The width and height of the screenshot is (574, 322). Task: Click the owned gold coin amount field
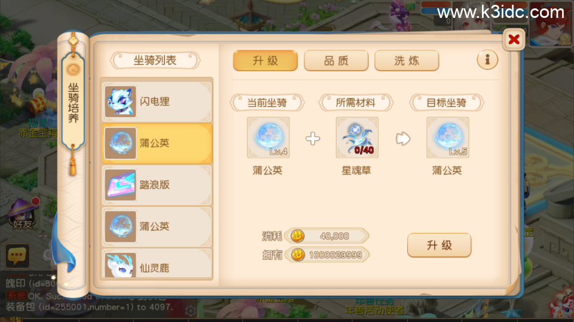tap(327, 254)
